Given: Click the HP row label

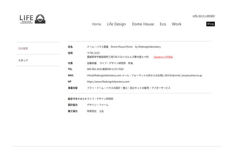Looking at the screenshot, I should (x=69, y=82).
